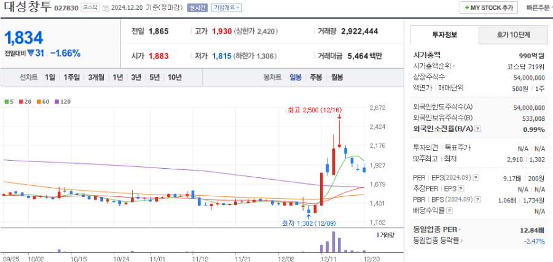
Task: Click the blue down-triangle beside 전일대비 31
Action: pos(31,53)
